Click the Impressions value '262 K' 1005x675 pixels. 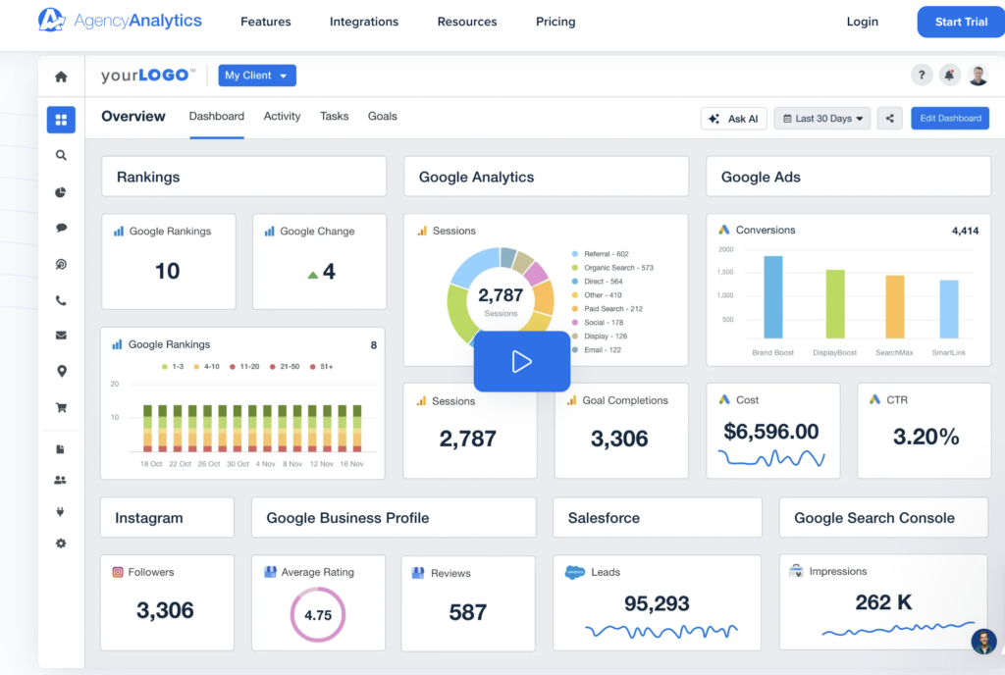(883, 602)
